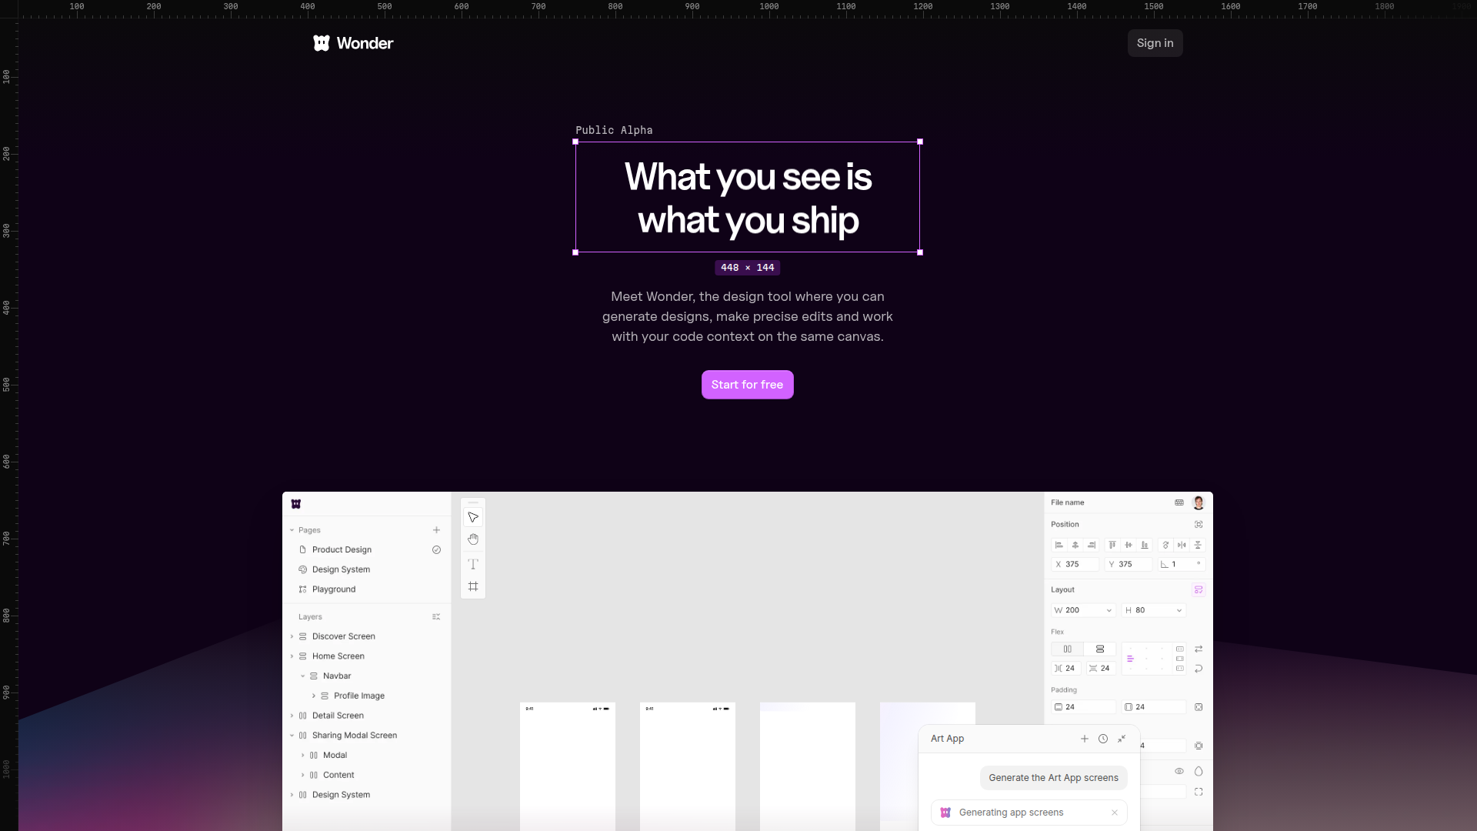Image resolution: width=1477 pixels, height=831 pixels.
Task: Select vertical flex direction
Action: coord(1100,649)
